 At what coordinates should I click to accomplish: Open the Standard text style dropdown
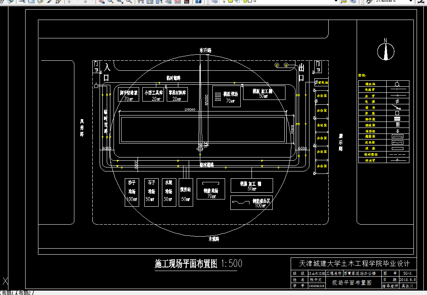pyautogui.click(x=411, y=2)
